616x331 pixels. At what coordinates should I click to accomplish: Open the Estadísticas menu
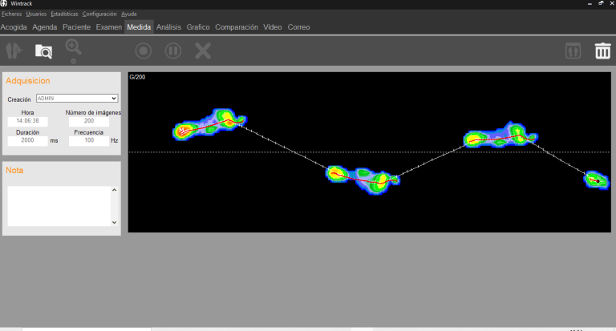click(64, 14)
